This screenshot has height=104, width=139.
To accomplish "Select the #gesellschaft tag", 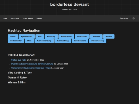I will (27, 36).
